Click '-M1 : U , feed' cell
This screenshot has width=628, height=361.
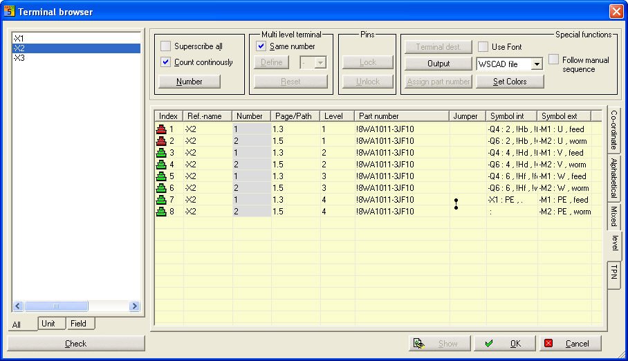tap(565, 129)
